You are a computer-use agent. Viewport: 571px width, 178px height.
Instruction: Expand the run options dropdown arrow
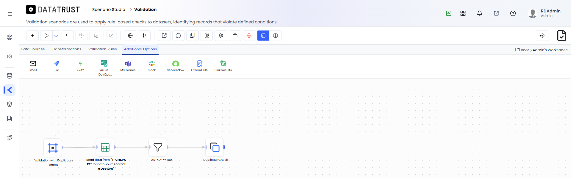coord(56,36)
